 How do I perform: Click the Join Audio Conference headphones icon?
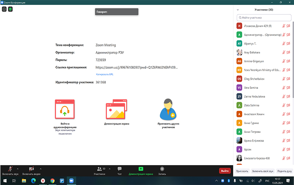pyautogui.click(x=65, y=109)
